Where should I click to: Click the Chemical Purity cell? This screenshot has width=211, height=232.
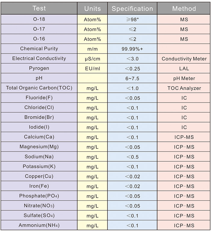click(x=39, y=49)
